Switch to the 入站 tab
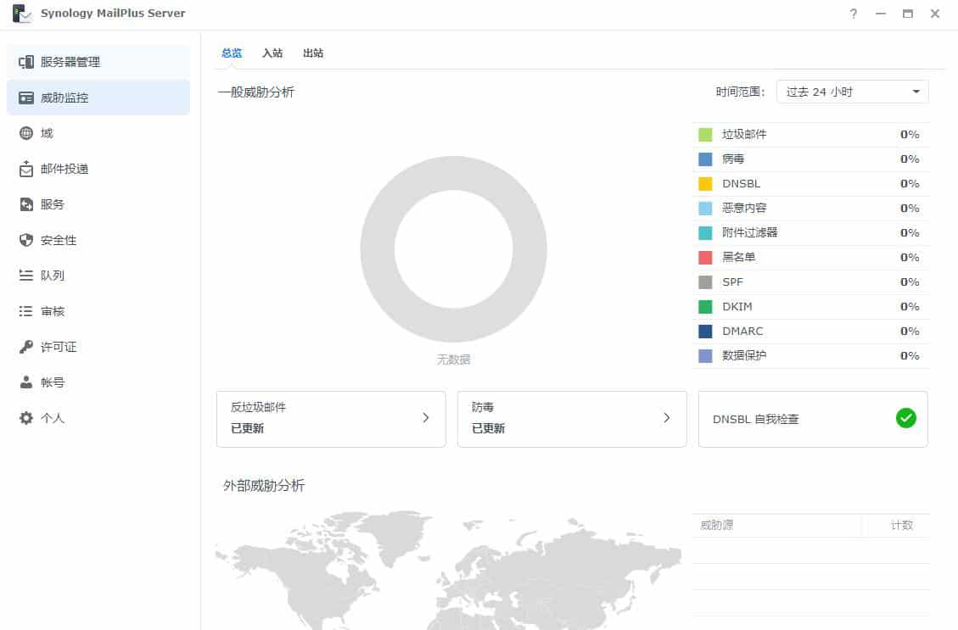The height and width of the screenshot is (630, 958). [x=272, y=53]
